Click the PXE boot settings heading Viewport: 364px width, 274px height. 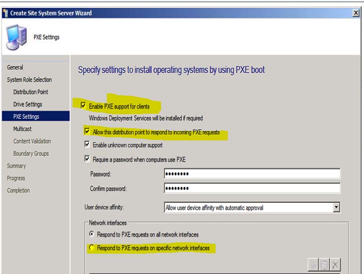tap(171, 70)
